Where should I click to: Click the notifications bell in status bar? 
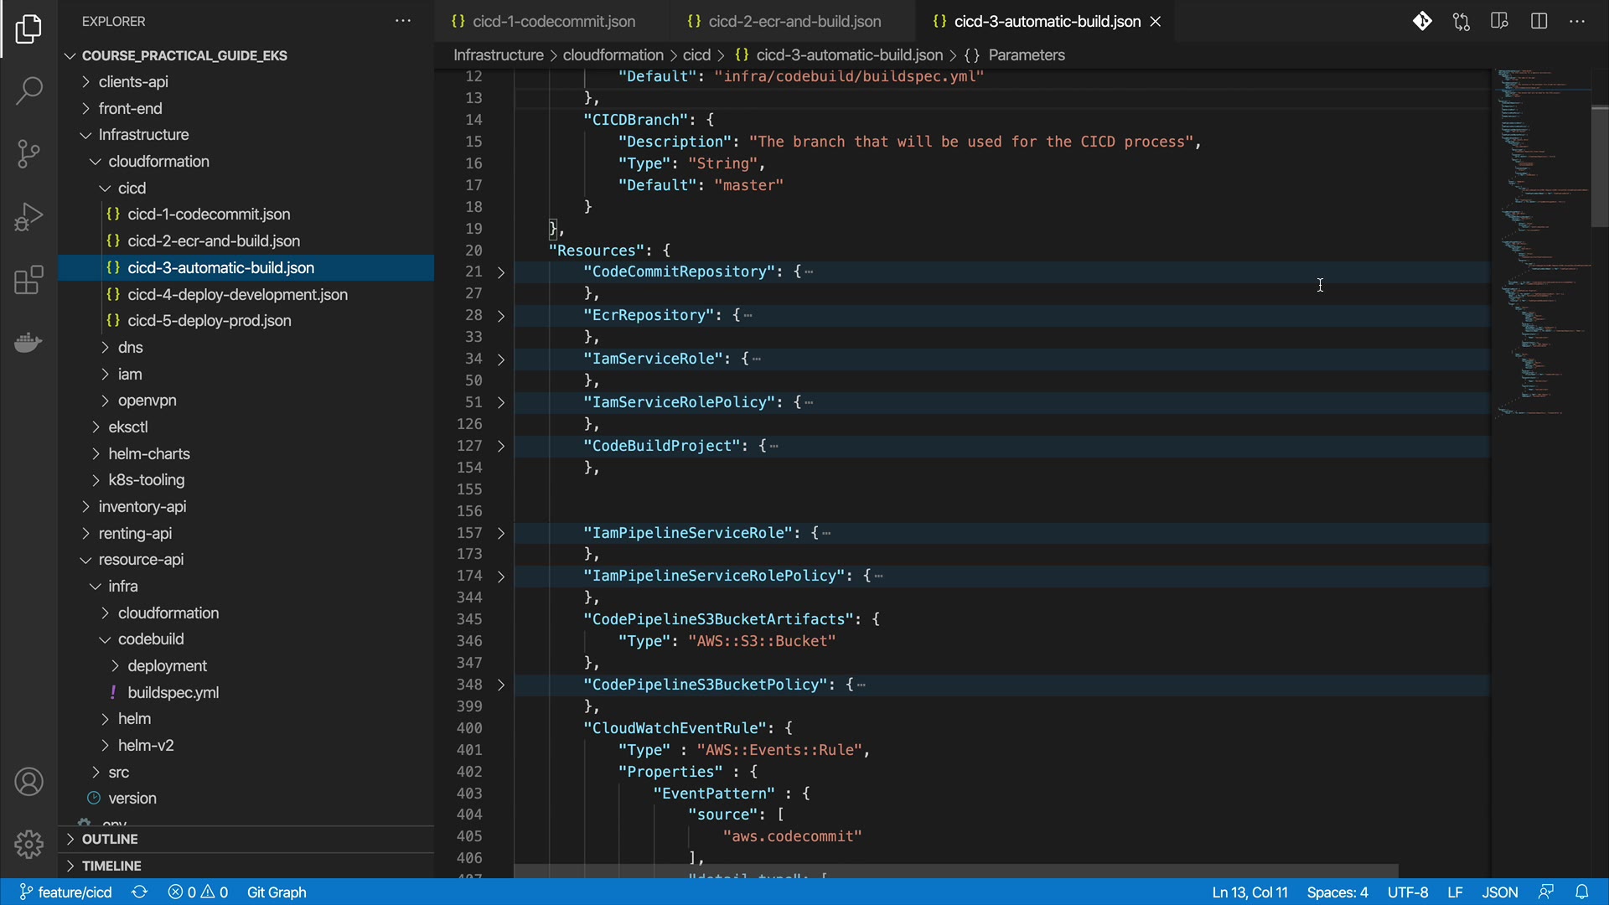click(x=1581, y=892)
